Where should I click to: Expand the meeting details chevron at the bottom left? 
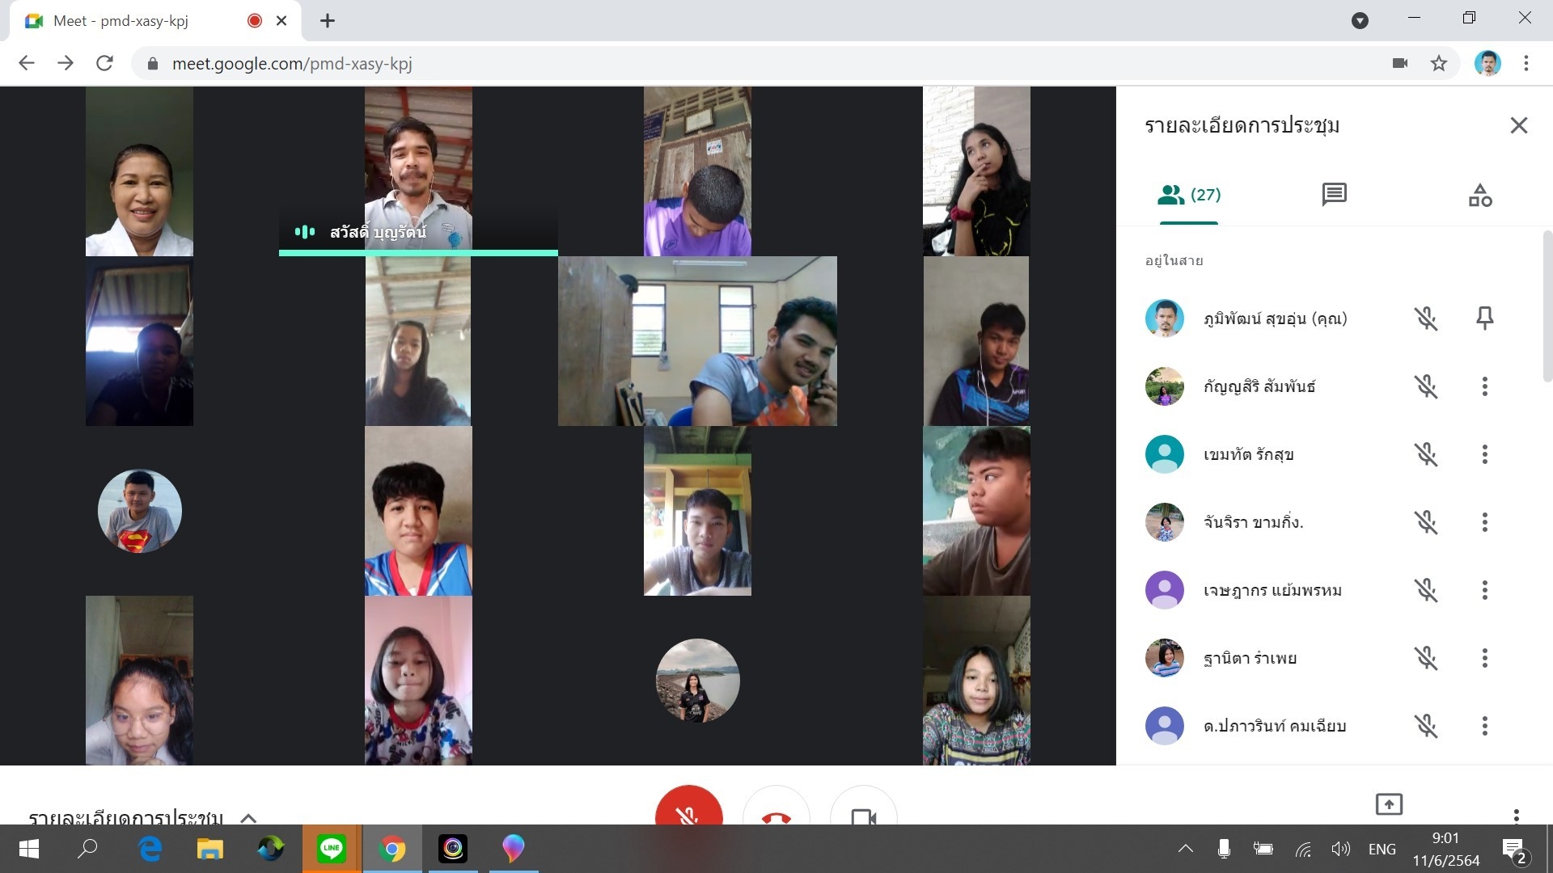click(248, 817)
